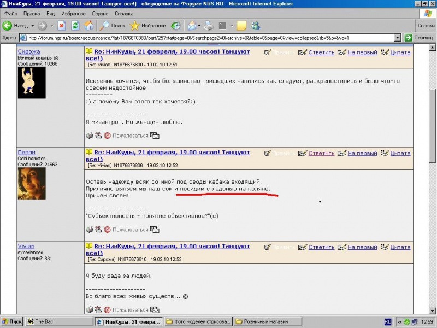
Task: Click the complaint icon under Сирожа's post
Action: coord(108,136)
